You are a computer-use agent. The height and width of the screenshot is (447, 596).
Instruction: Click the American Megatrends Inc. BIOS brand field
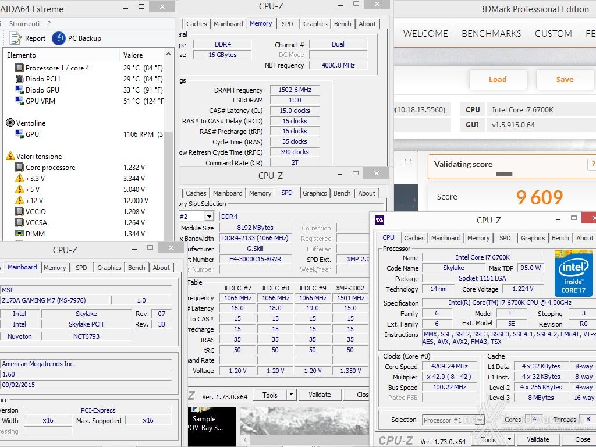tap(86, 364)
